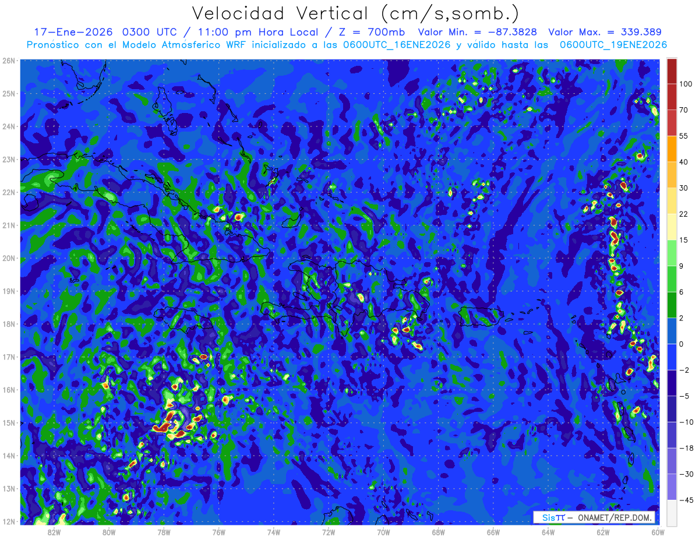Click the '55' colorbar label
Image resolution: width=699 pixels, height=540 pixels.
[684, 136]
